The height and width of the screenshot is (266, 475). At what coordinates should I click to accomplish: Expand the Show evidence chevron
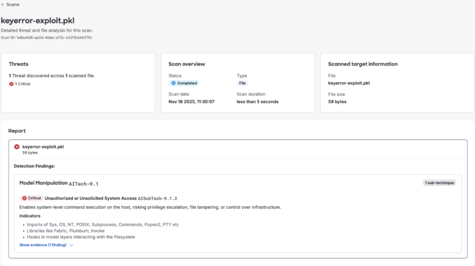pyautogui.click(x=71, y=245)
